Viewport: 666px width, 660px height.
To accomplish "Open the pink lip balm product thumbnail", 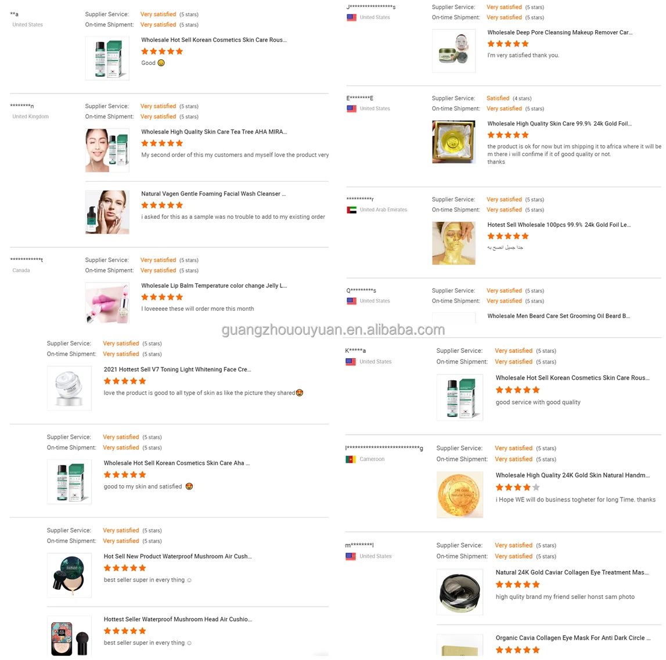I will coord(107,302).
